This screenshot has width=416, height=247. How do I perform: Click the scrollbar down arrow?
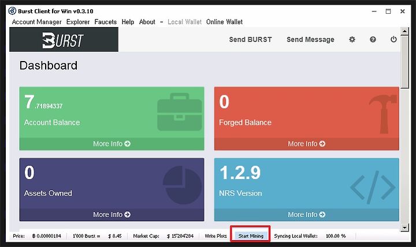(404, 227)
